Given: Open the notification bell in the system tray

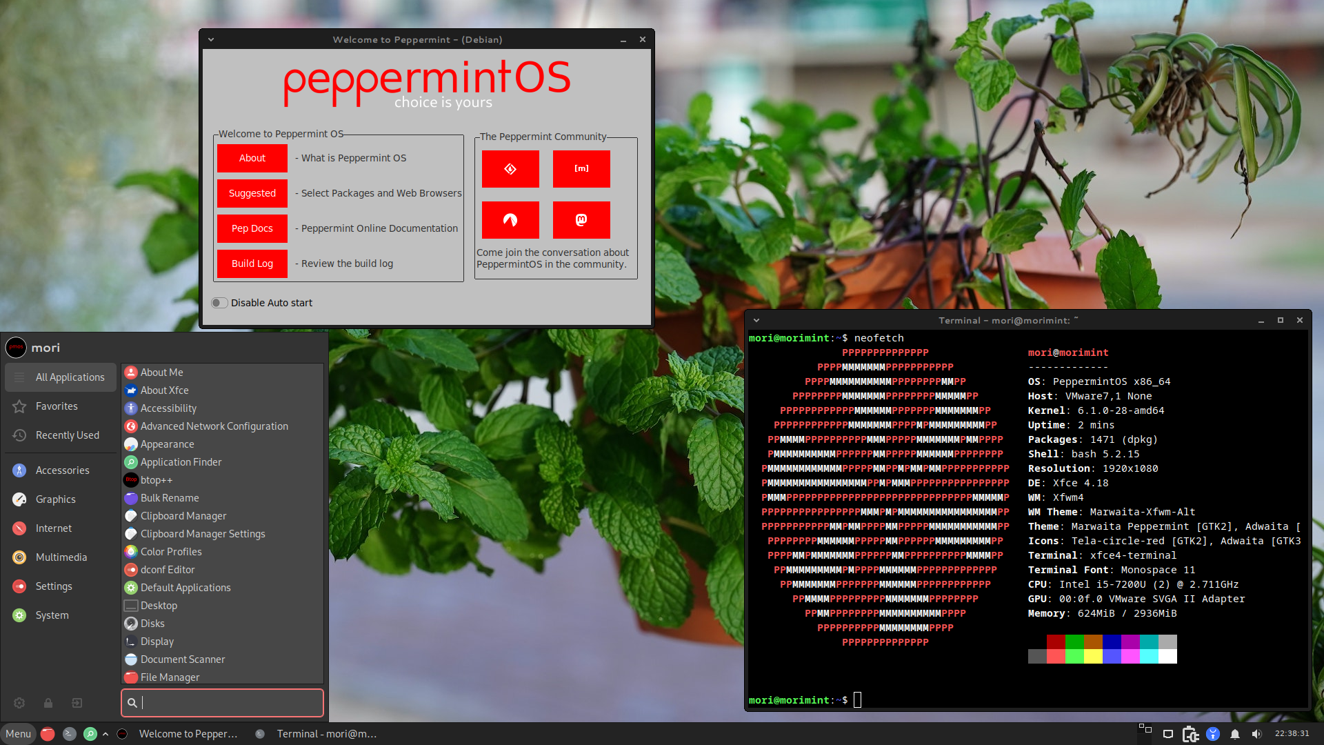Looking at the screenshot, I should [x=1235, y=734].
